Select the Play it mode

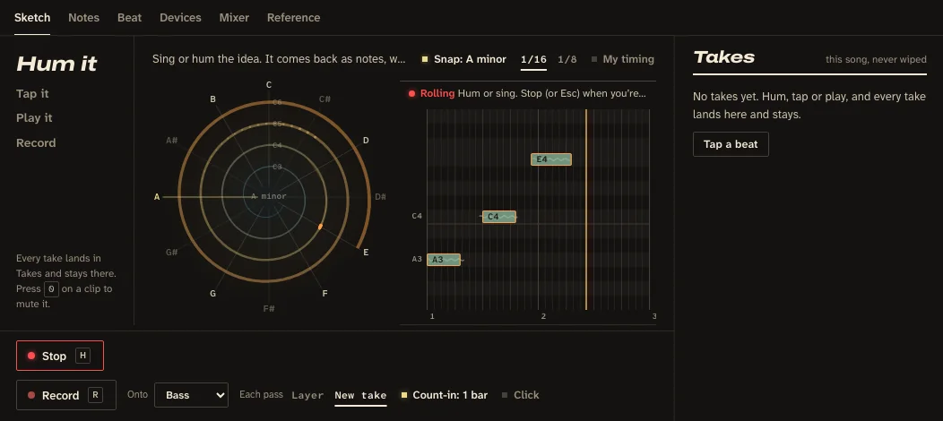[x=34, y=117]
